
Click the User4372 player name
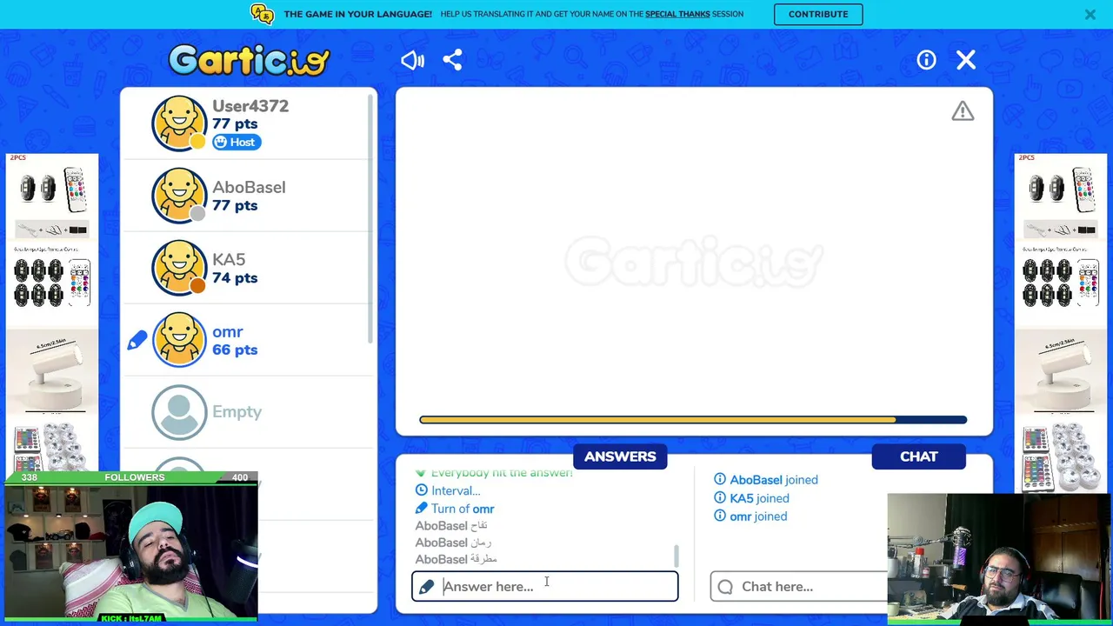[x=250, y=106]
